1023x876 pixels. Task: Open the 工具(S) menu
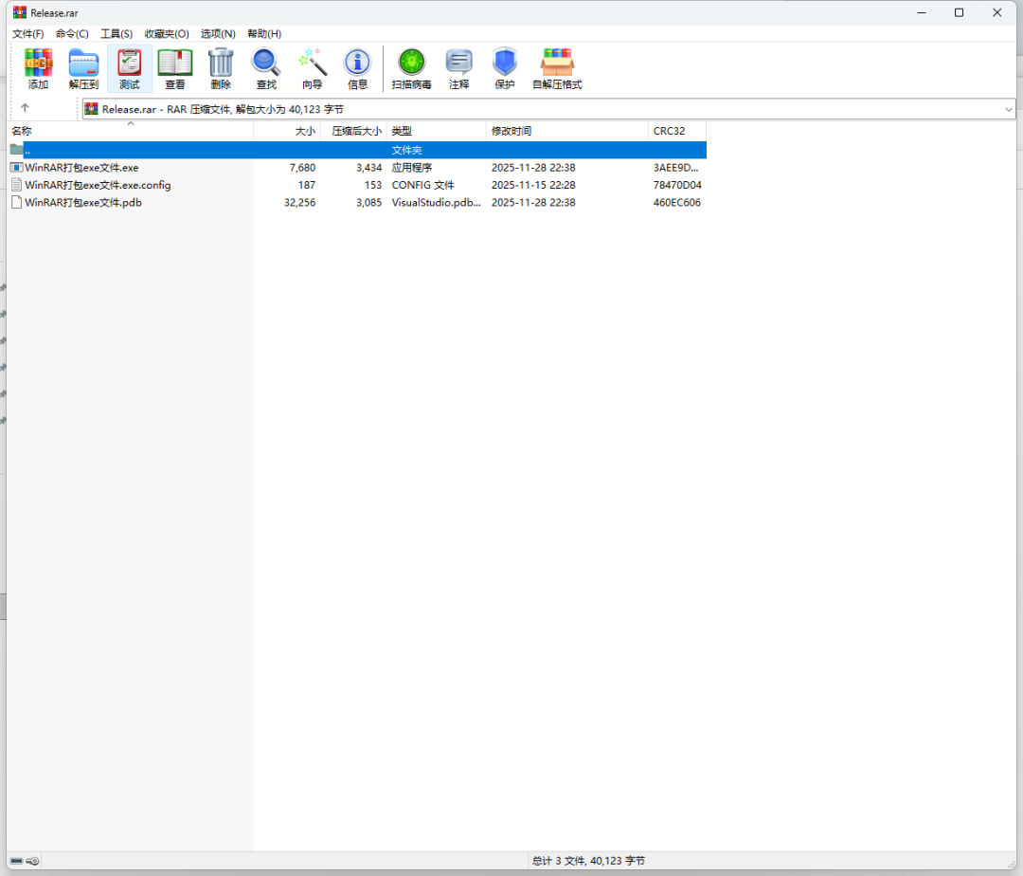(x=117, y=33)
